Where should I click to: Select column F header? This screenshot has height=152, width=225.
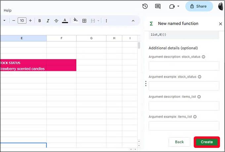(x=62, y=38)
